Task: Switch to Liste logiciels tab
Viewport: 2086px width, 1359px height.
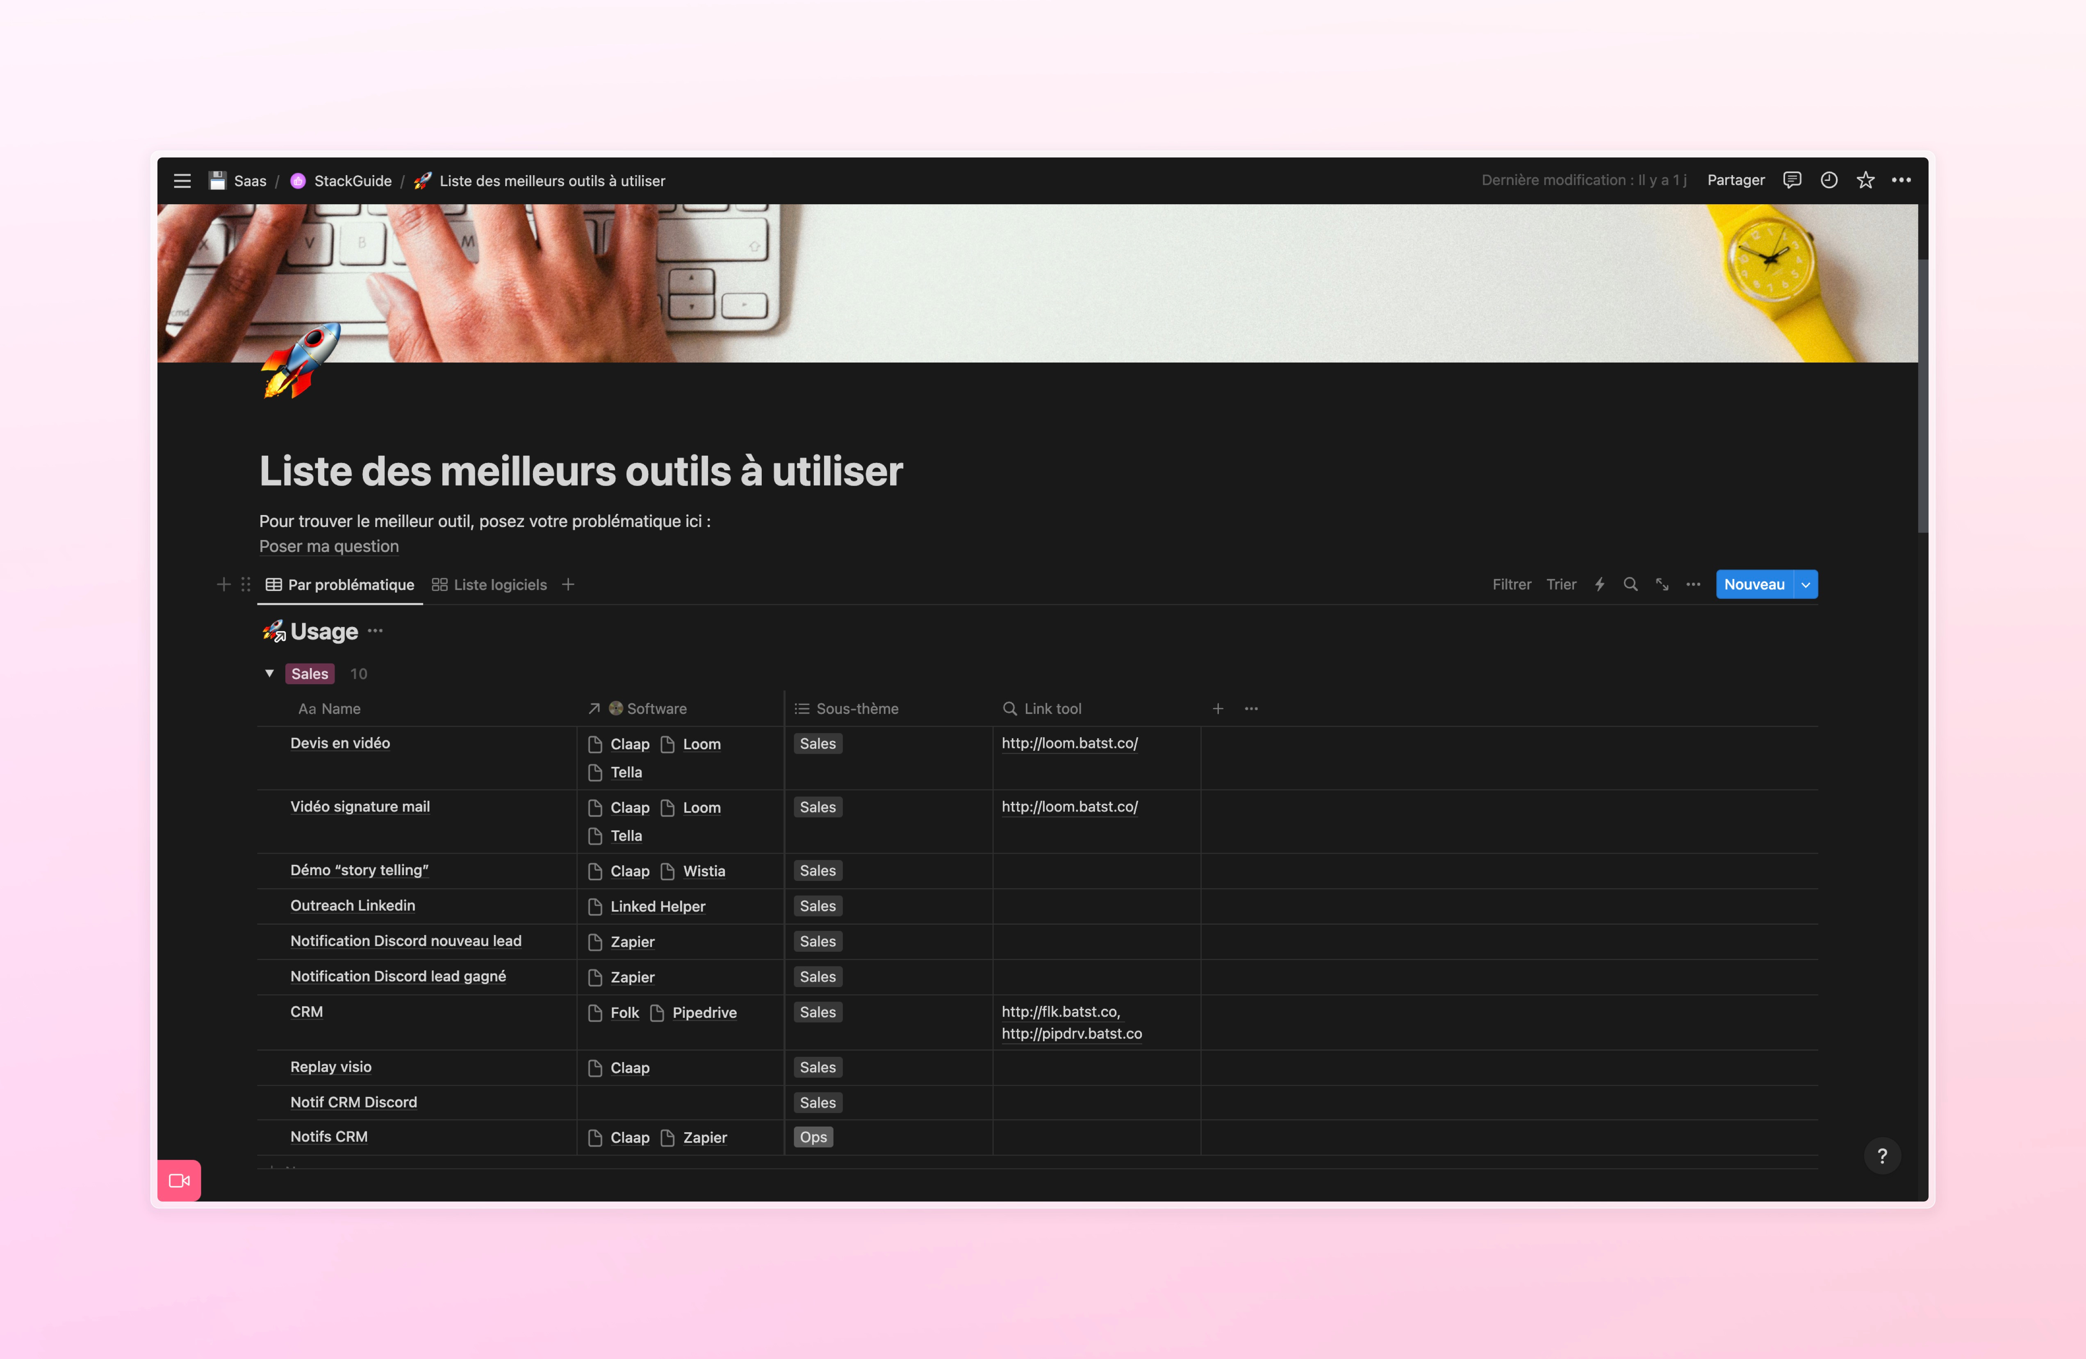Action: [x=489, y=585]
